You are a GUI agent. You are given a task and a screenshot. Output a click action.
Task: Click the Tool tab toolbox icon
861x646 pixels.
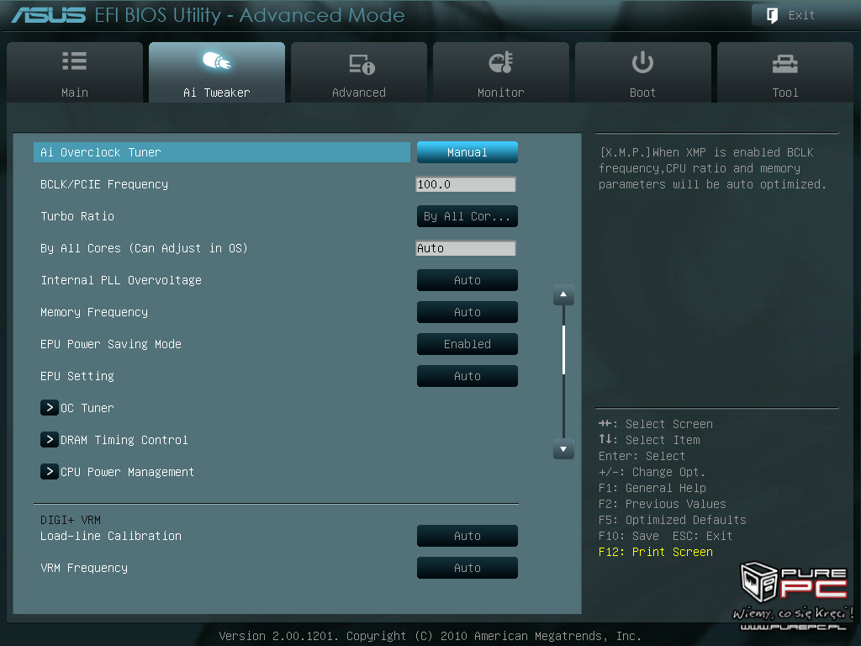[784, 64]
